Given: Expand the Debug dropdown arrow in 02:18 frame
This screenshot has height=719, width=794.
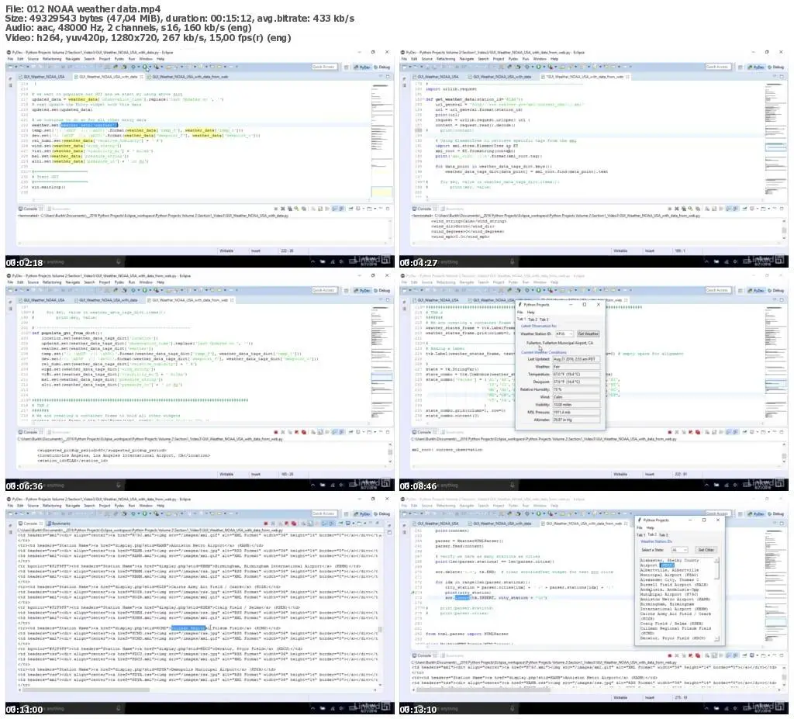Looking at the screenshot, I should [x=137, y=67].
